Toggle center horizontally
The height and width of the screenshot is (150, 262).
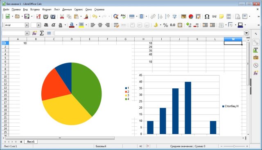[100, 25]
